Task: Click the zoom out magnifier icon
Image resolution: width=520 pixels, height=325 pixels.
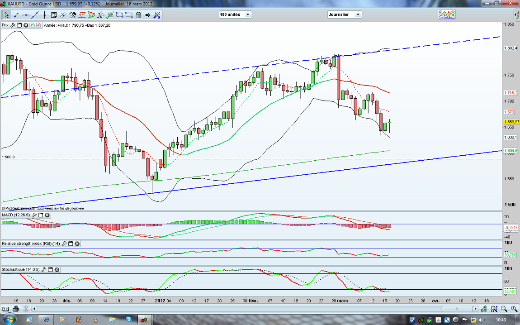Action: coord(504,309)
